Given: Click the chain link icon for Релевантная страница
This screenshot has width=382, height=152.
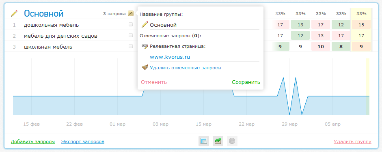Looking at the screenshot, I should coord(145,46).
